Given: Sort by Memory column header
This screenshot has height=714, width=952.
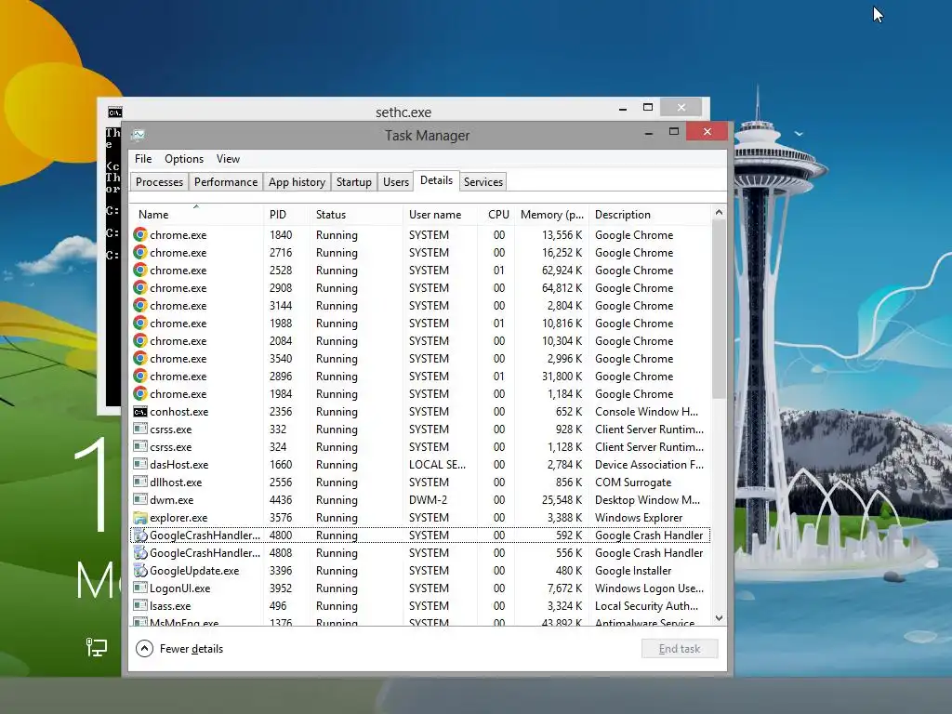Looking at the screenshot, I should pos(552,215).
